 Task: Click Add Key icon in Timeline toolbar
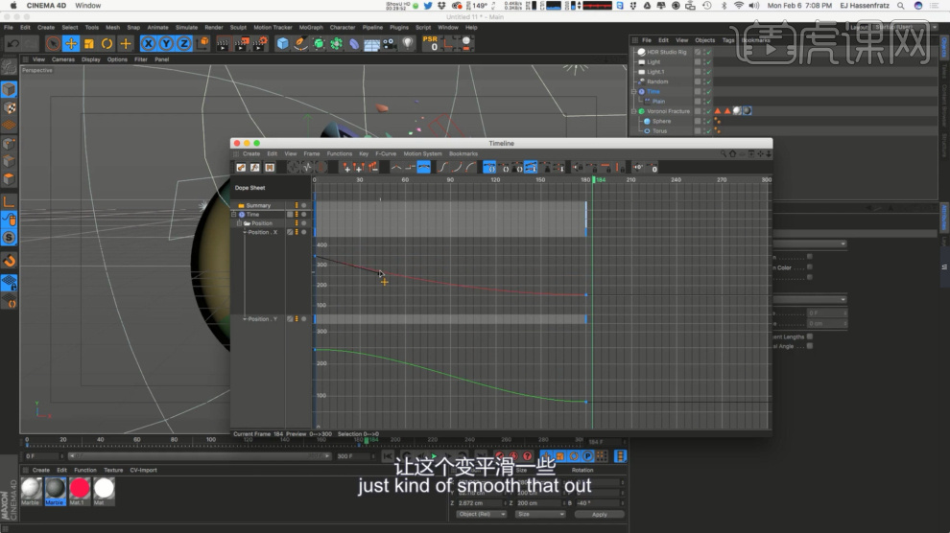coord(347,168)
